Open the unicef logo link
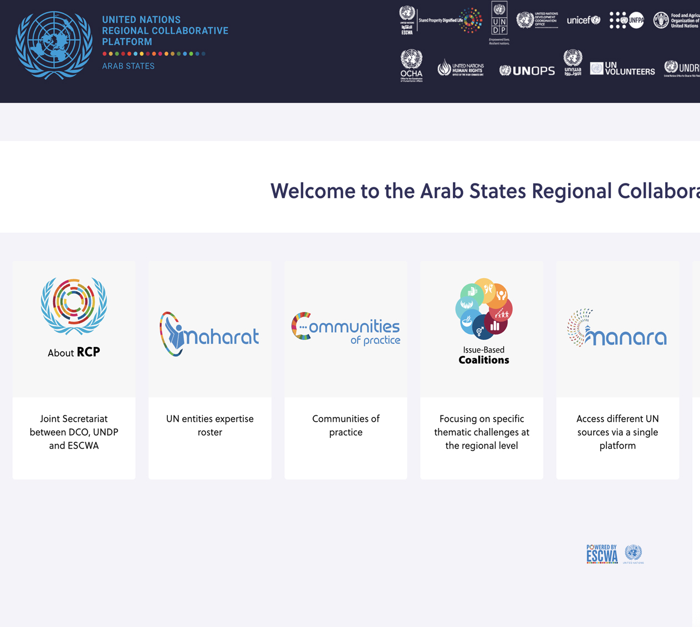The width and height of the screenshot is (700, 627). pos(583,21)
